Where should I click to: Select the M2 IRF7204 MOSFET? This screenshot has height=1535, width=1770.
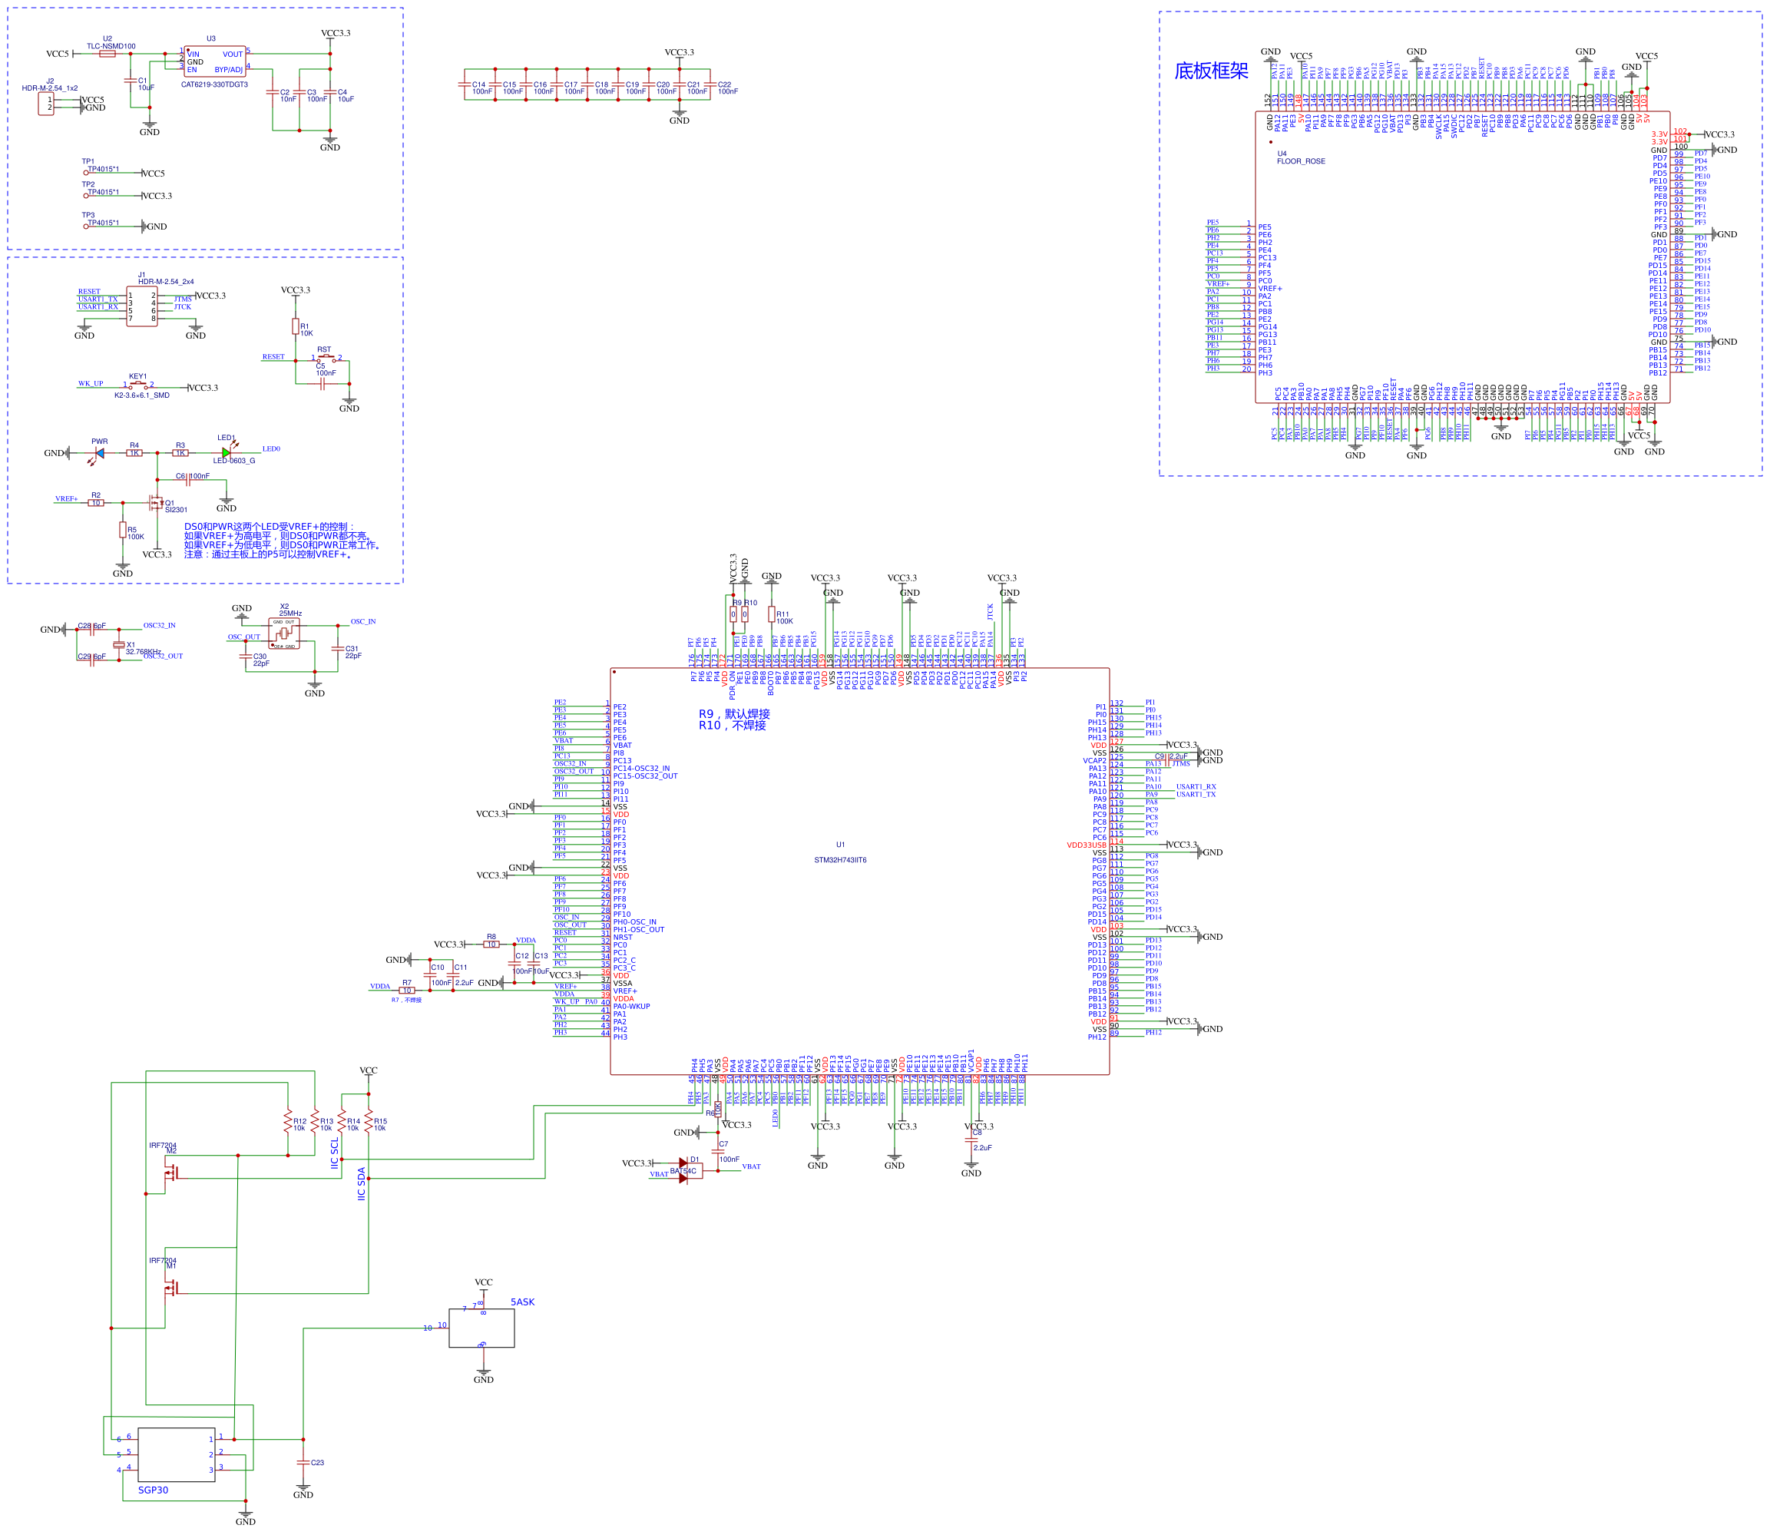point(172,1173)
